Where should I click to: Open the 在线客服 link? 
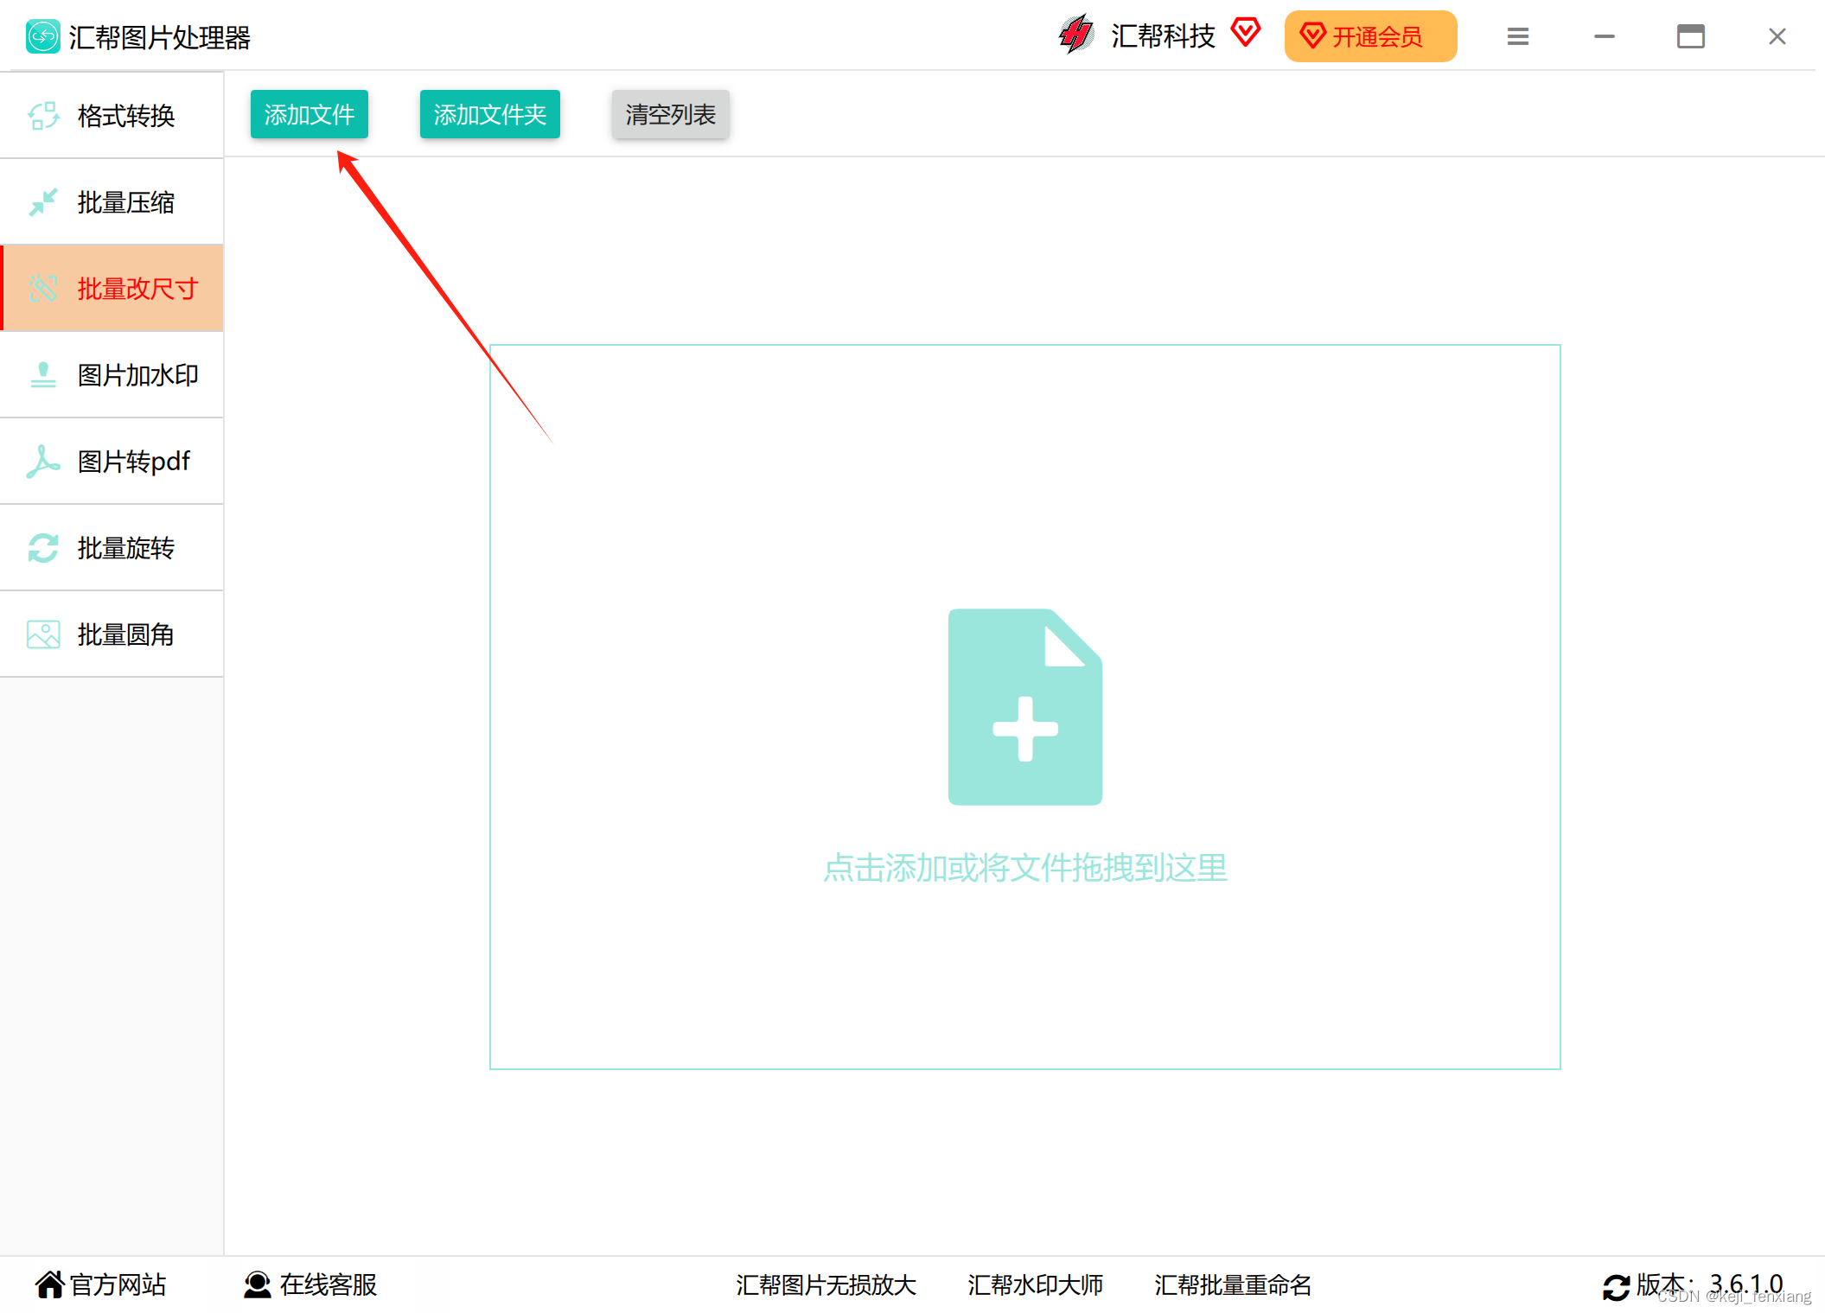click(310, 1284)
